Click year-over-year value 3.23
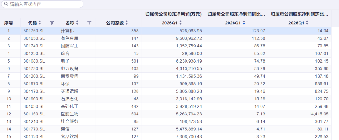The height and width of the screenshot is (140, 339). coord(261,137)
